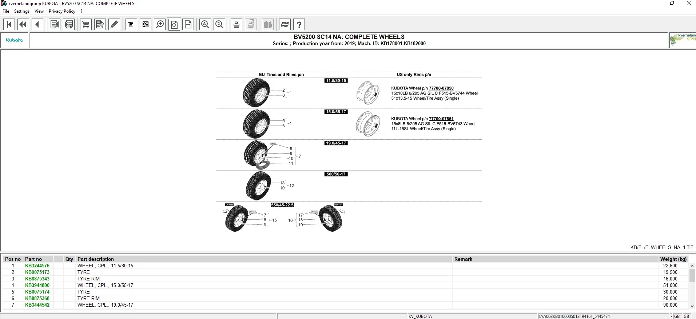Fit whole page in view icon

coord(174,24)
